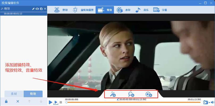Image resolution: width=215 pixels, height=106 pixels.
Task: Open the 水印 watermark tab
Action: 123,10
